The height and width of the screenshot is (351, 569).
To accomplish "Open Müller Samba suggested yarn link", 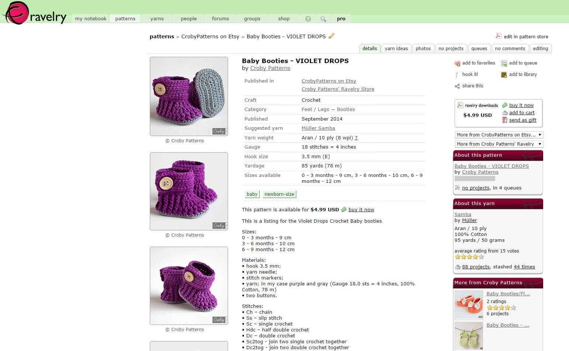I will click(x=318, y=128).
